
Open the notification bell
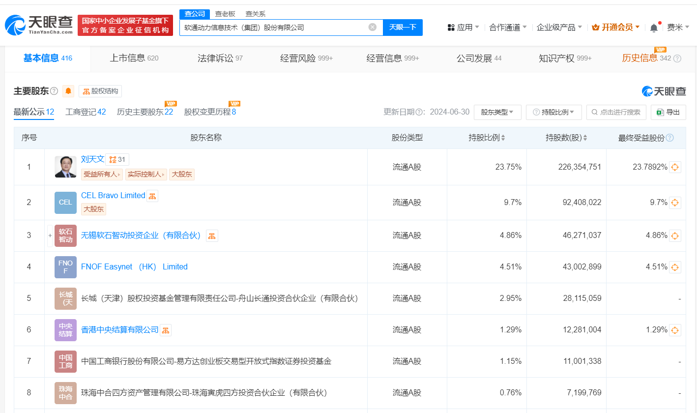[654, 28]
